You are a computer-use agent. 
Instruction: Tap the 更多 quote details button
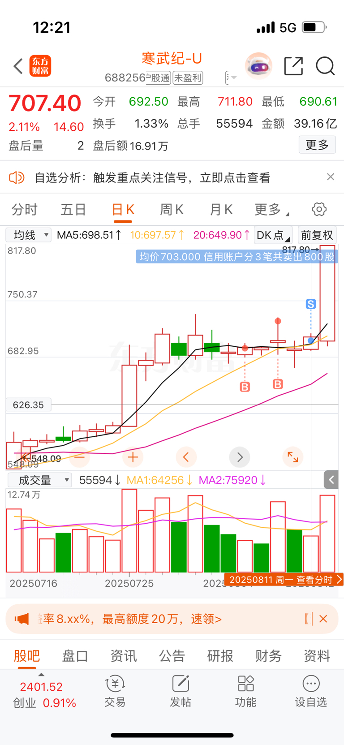(x=317, y=145)
